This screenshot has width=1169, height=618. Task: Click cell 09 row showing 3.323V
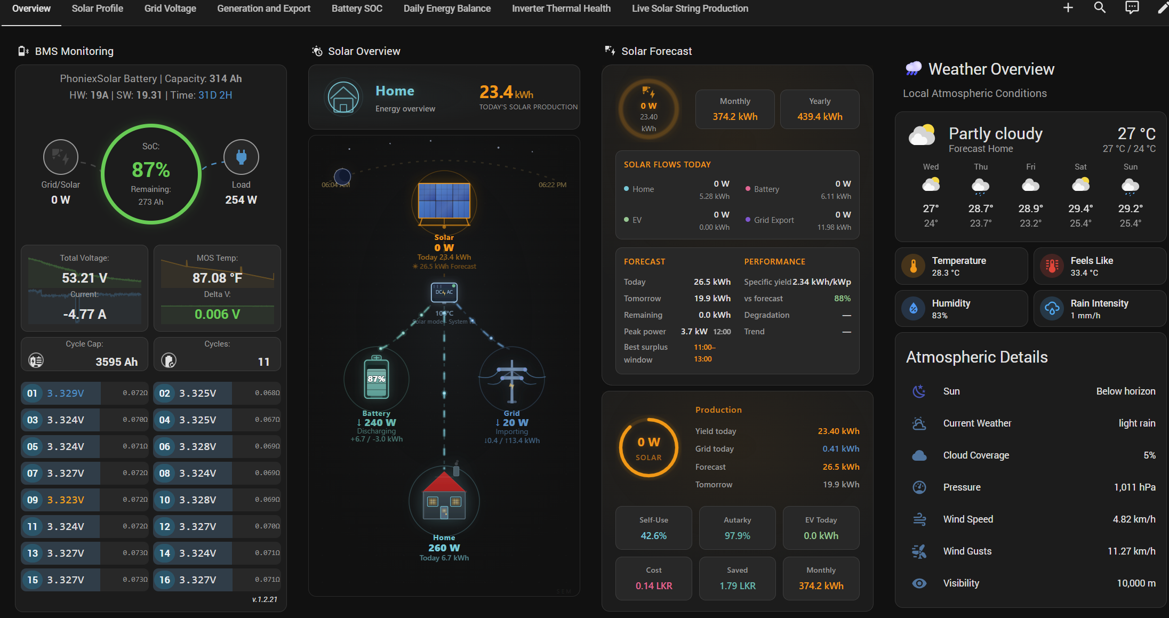[85, 500]
